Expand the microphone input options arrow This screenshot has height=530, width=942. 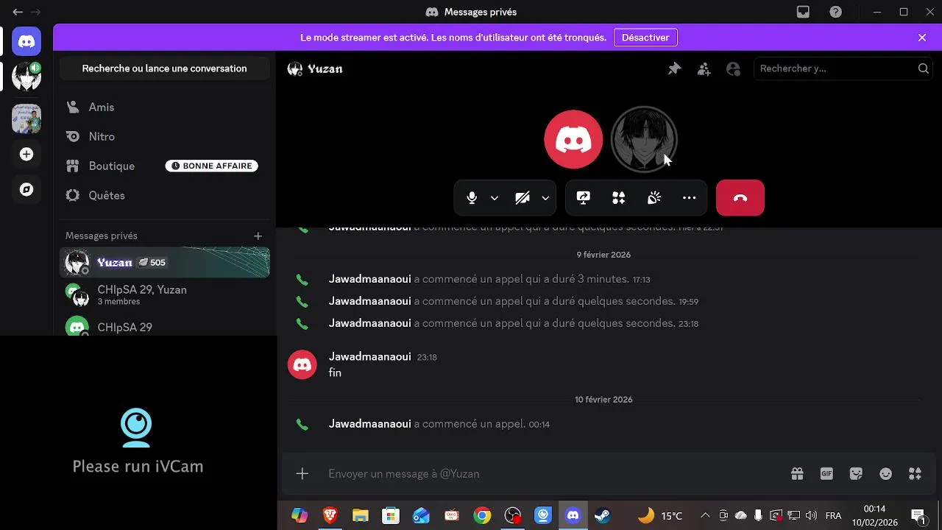(x=495, y=198)
